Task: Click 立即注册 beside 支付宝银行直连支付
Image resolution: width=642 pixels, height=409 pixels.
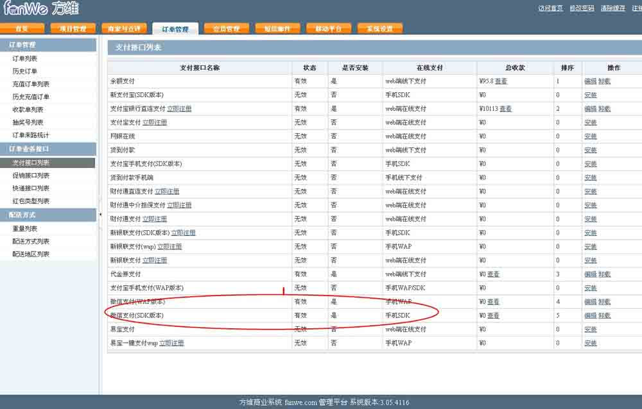Action: point(179,108)
